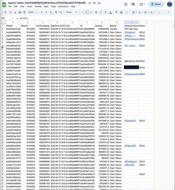Open the name box dropdown arrow
This screenshot has height=190, width=175.
click(12, 18)
